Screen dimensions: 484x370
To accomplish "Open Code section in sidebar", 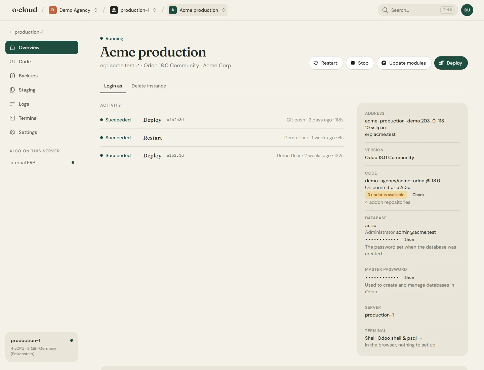I will pos(42,62).
